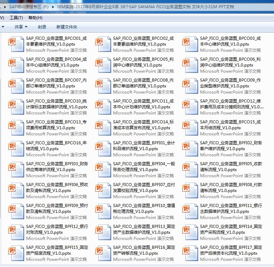The image size is (274, 267).
Task: Click the IBM实施-2017年8月 folder breadcrumb
Action: coord(145,7)
